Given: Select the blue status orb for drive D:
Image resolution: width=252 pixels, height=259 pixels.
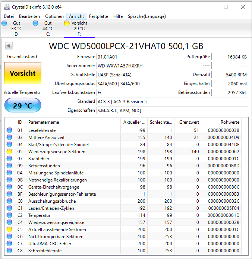Looking at the screenshot, I should click(x=4, y=23).
